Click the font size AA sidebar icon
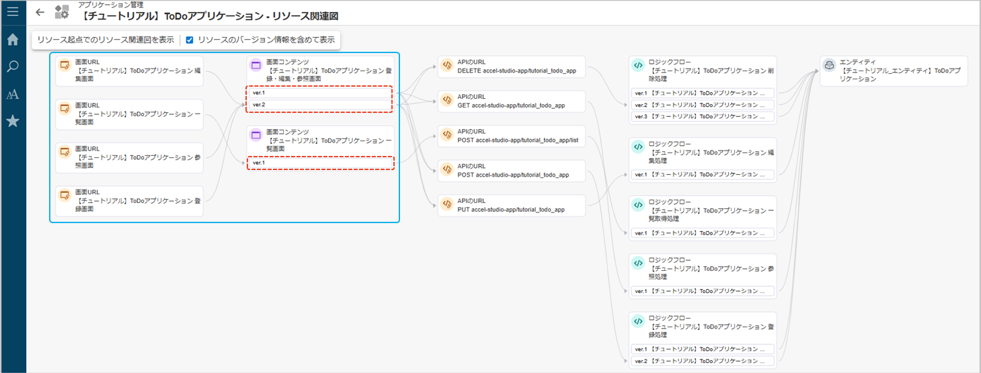The height and width of the screenshot is (373, 981). tap(12, 94)
